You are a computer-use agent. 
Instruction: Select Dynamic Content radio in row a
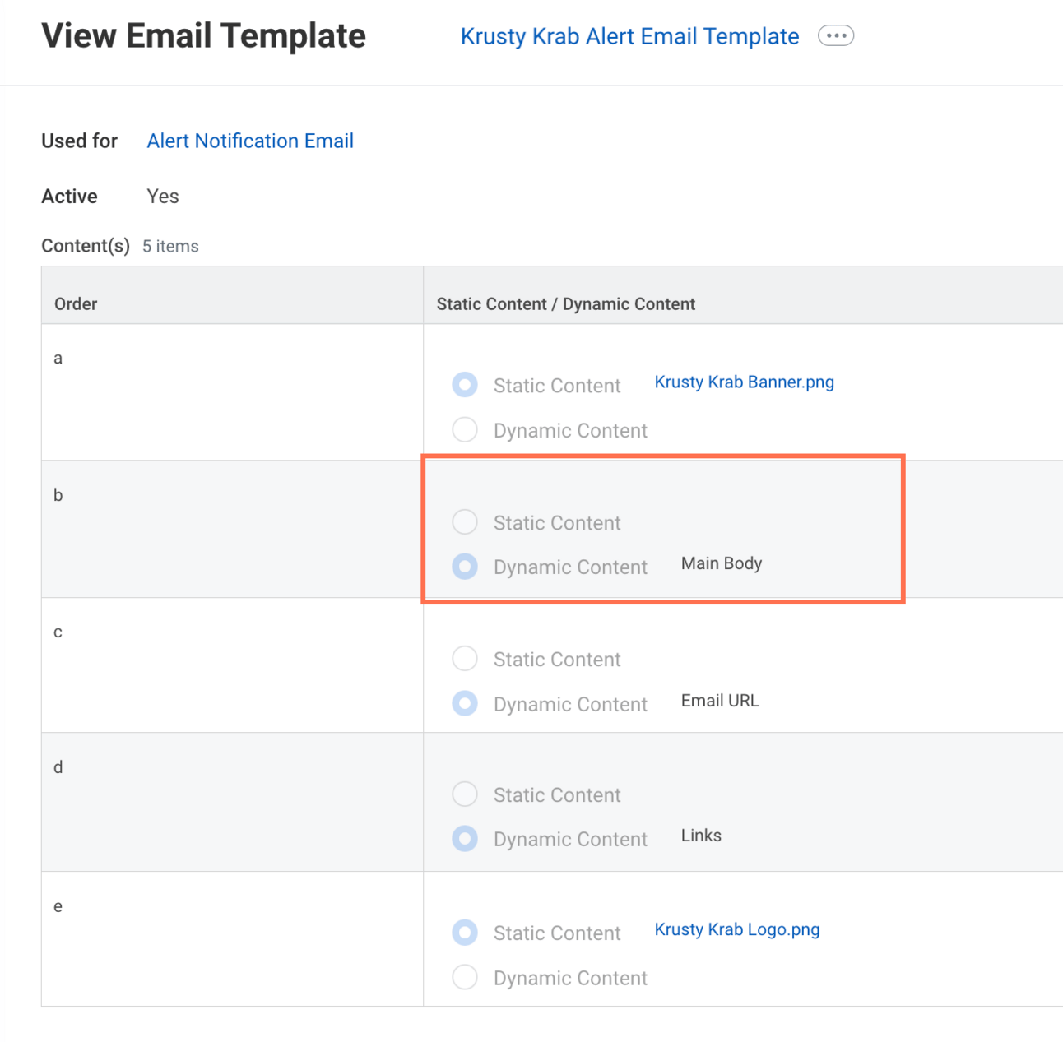[x=465, y=430]
